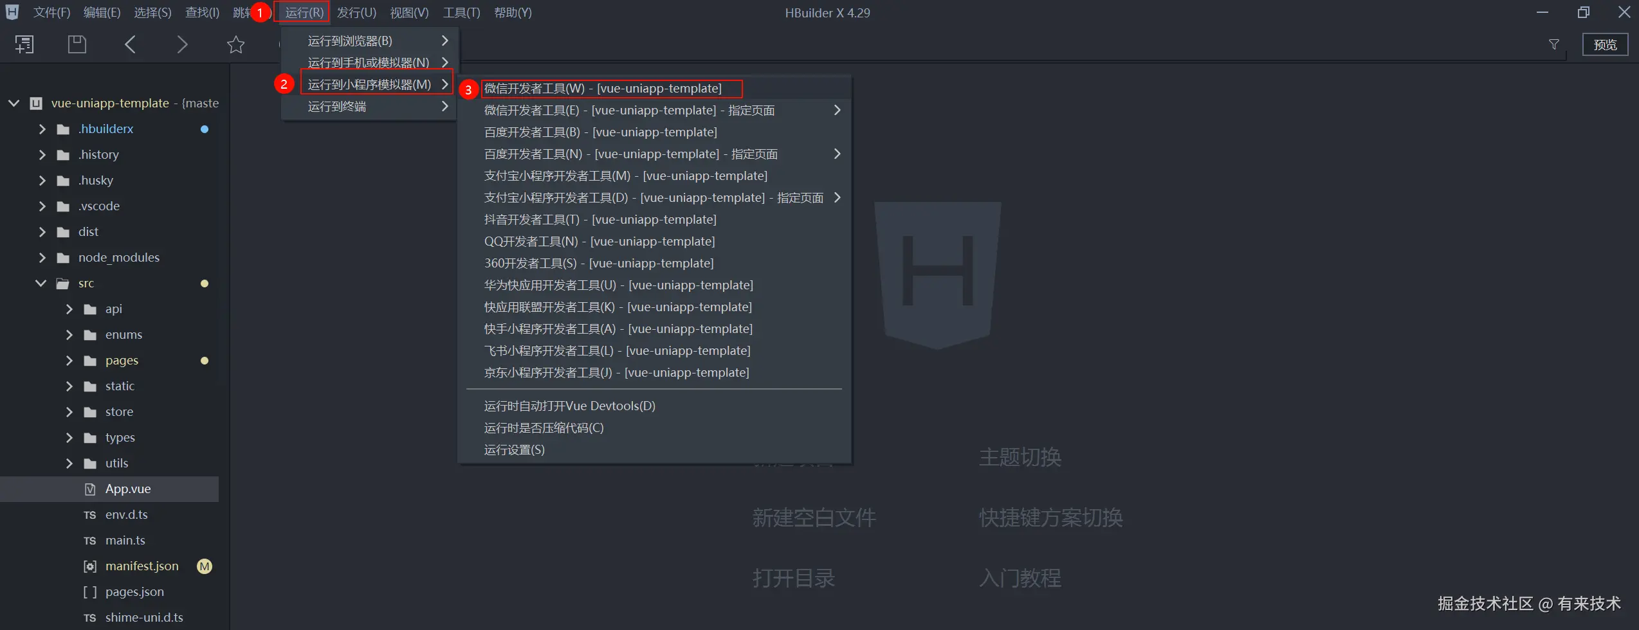
Task: Open the 文件(F) menu
Action: 51,12
